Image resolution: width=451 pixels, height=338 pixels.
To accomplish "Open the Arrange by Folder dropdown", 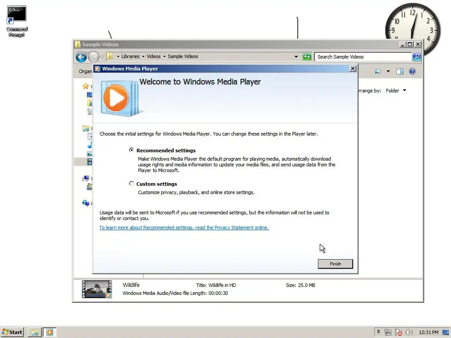I will pyautogui.click(x=396, y=91).
